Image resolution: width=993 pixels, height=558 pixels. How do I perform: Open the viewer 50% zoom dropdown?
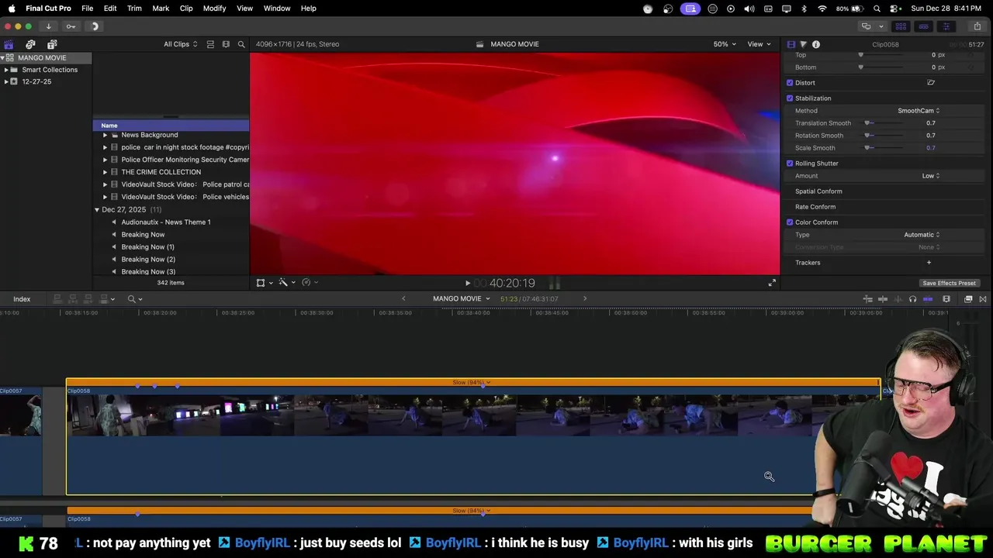725,44
